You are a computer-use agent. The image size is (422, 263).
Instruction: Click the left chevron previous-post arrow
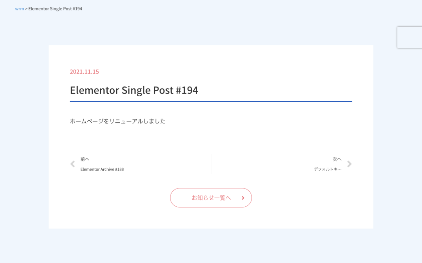pos(72,164)
